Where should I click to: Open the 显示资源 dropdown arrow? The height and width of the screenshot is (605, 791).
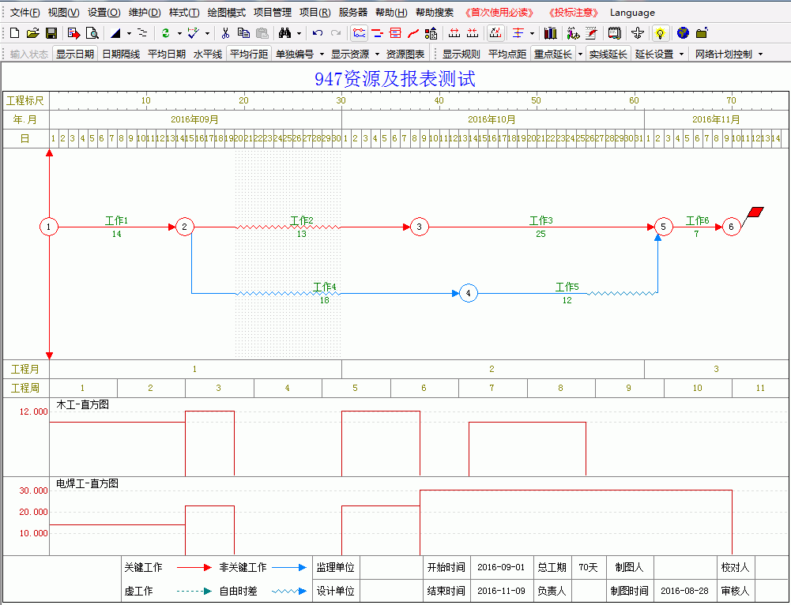pyautogui.click(x=377, y=54)
